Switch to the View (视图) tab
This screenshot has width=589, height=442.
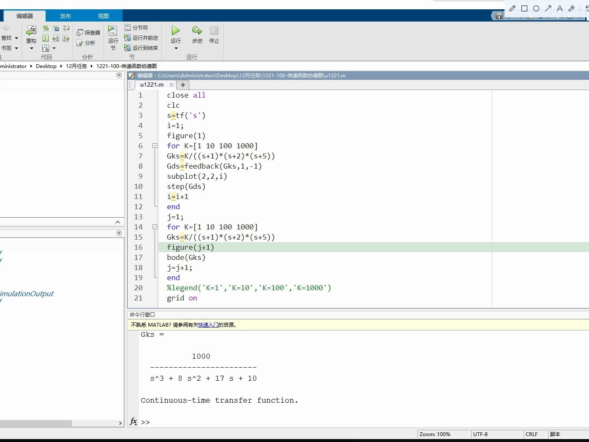point(104,16)
